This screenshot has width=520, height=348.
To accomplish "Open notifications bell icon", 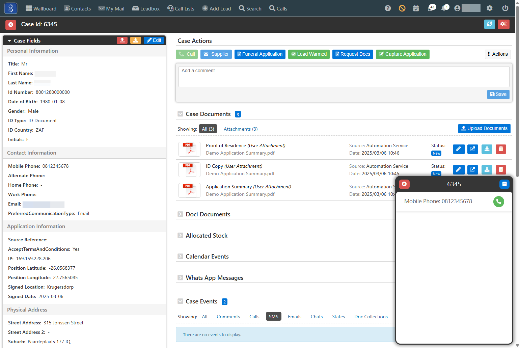I will point(445,8).
